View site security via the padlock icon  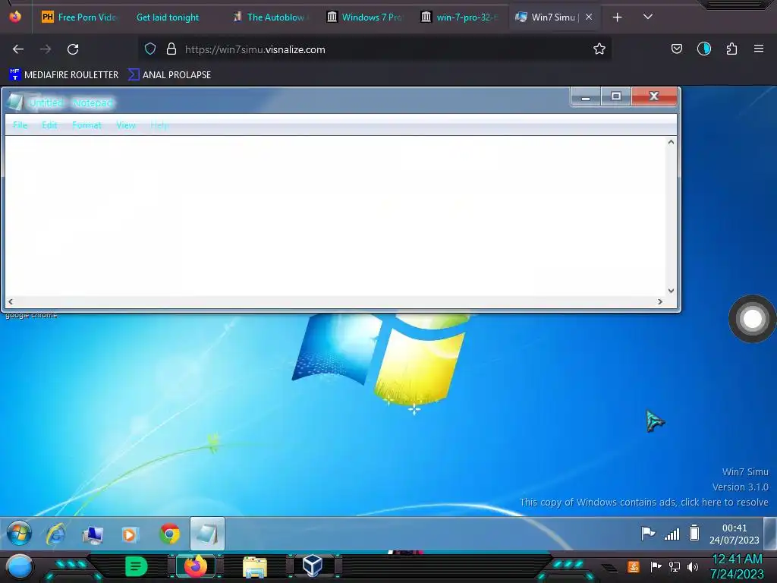click(x=171, y=49)
